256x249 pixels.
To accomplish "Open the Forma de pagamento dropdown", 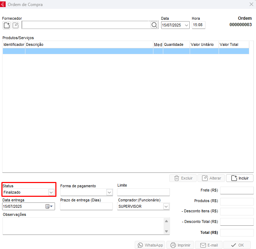I will pos(109,192).
